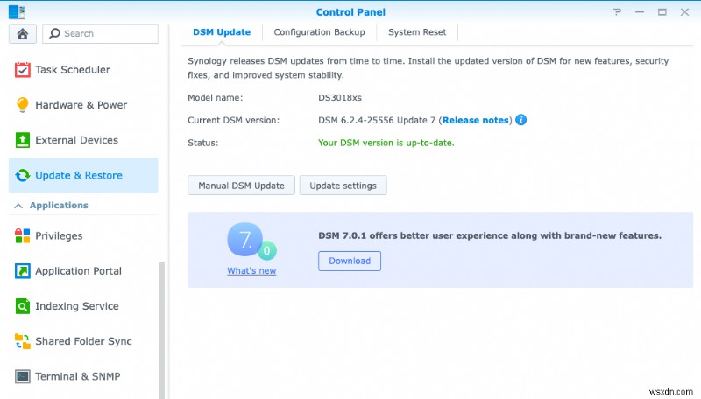The image size is (701, 399).
Task: Open the Release notes link
Action: coord(476,120)
